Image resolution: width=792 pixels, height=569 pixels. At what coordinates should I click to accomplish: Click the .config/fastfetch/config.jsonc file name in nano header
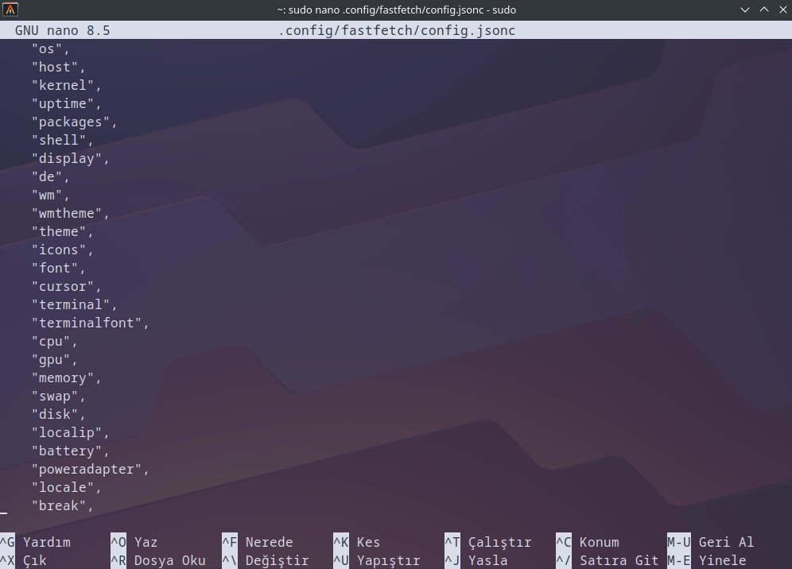[x=397, y=30]
